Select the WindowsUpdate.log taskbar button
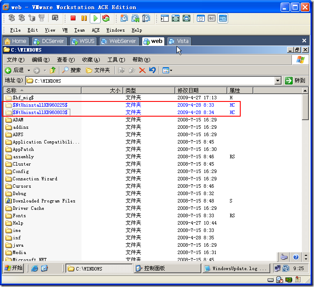Screen dimensions: 314x287 coord(236,268)
